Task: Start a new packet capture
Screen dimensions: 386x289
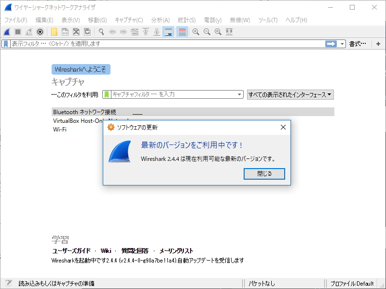Action: [x=6, y=32]
